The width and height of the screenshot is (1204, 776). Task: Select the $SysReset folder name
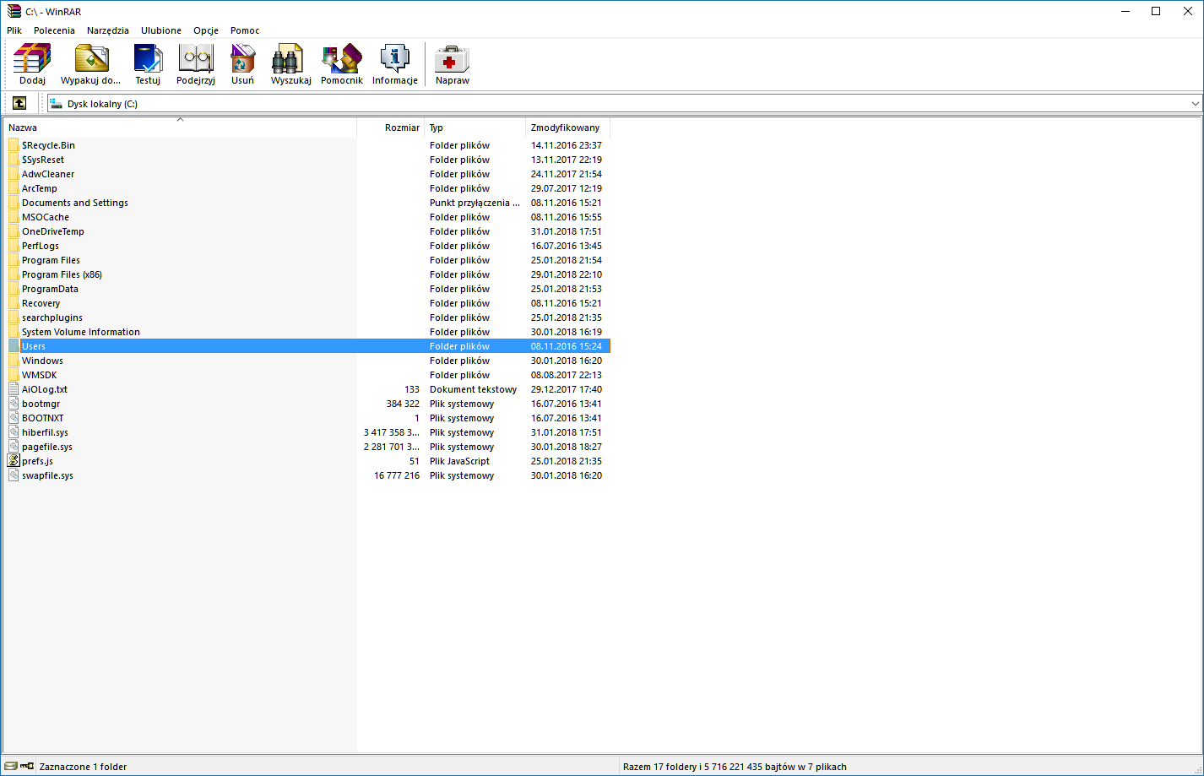pos(43,160)
